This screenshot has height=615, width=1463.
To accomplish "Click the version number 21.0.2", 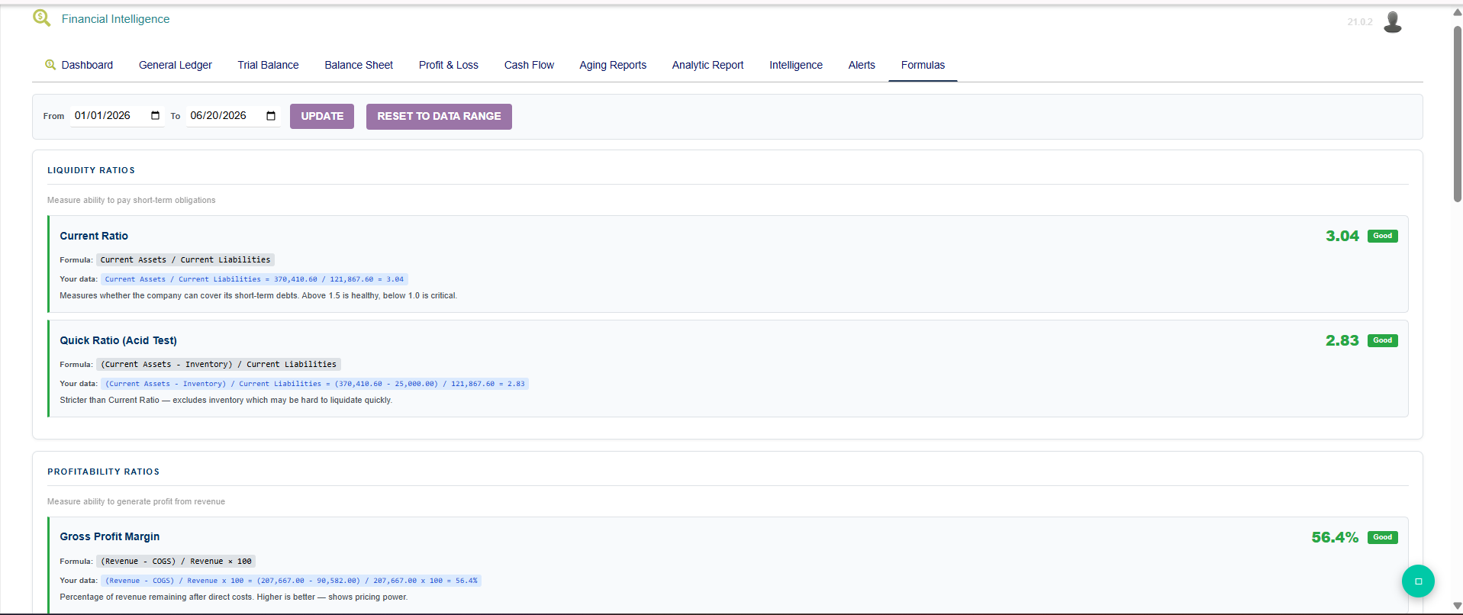I will [1360, 22].
